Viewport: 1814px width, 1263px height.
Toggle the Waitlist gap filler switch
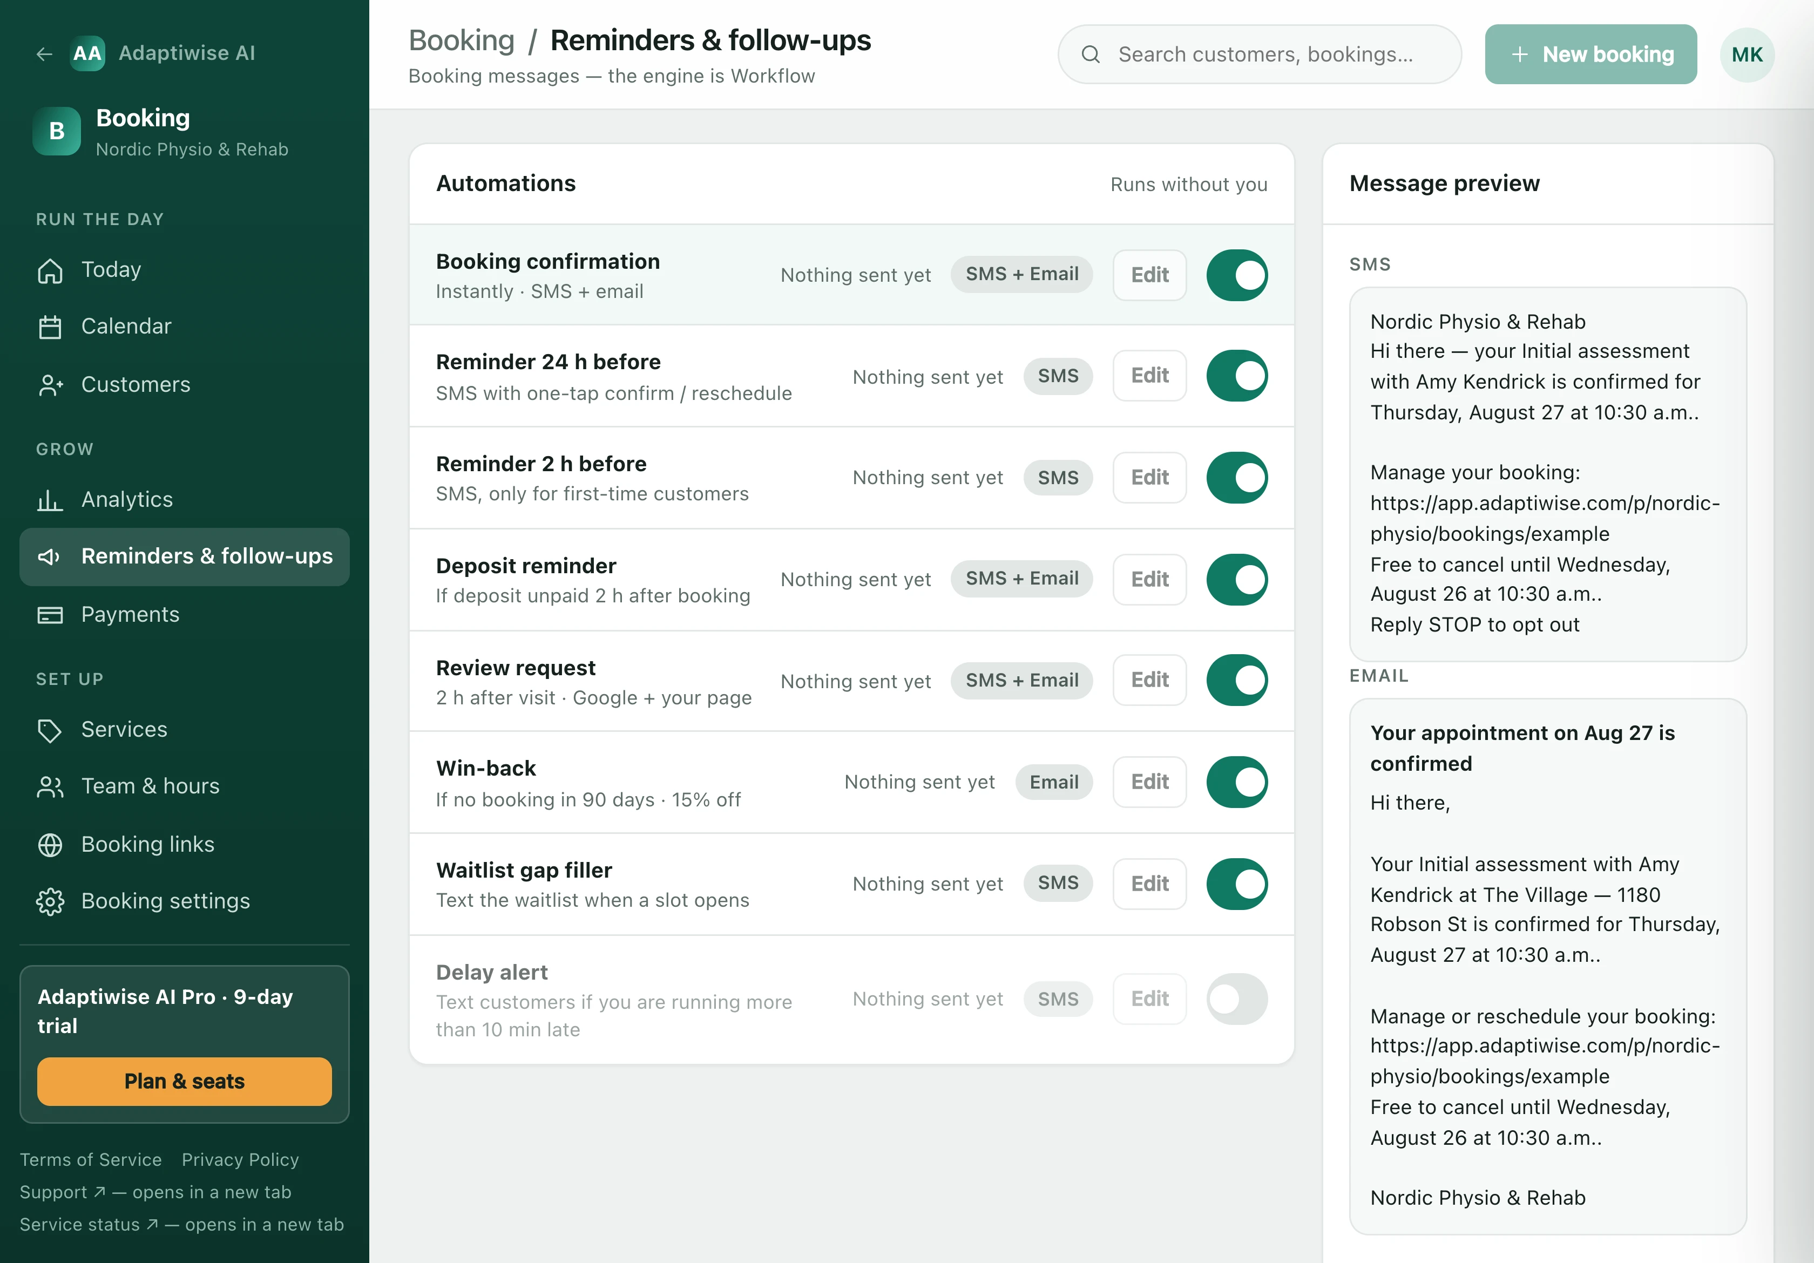(1236, 884)
